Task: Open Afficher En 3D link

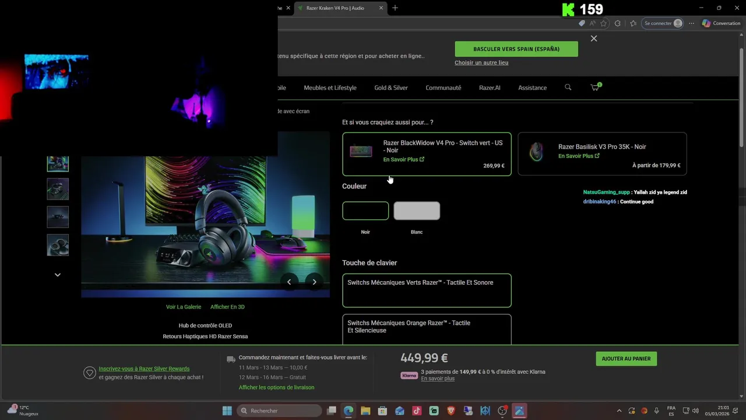Action: [227, 307]
